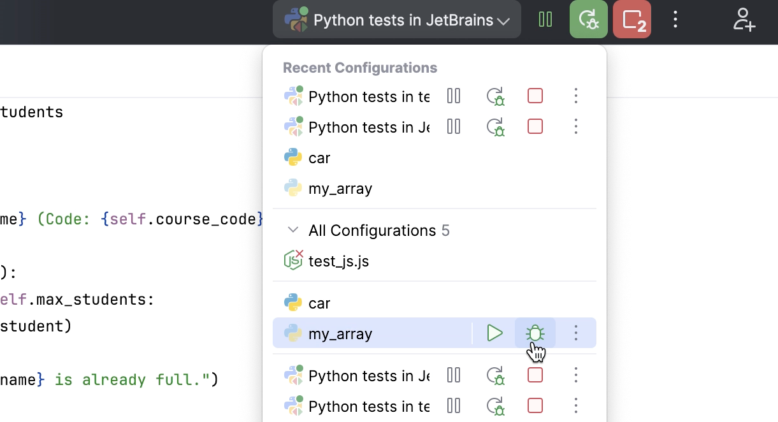Open the top toolbar more actions menu
The height and width of the screenshot is (422, 778).
pyautogui.click(x=675, y=20)
